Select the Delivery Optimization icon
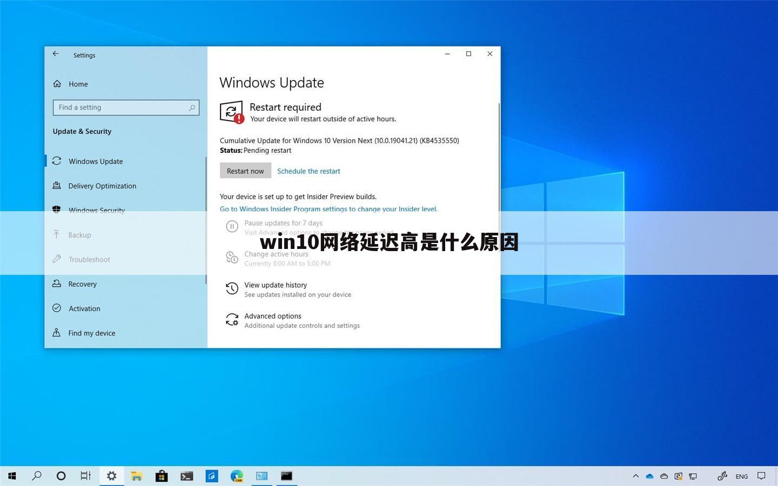The image size is (778, 486). point(57,186)
